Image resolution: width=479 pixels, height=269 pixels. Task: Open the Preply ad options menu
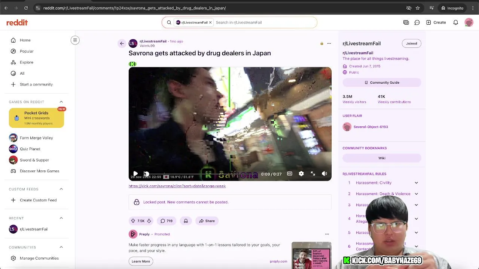327,234
